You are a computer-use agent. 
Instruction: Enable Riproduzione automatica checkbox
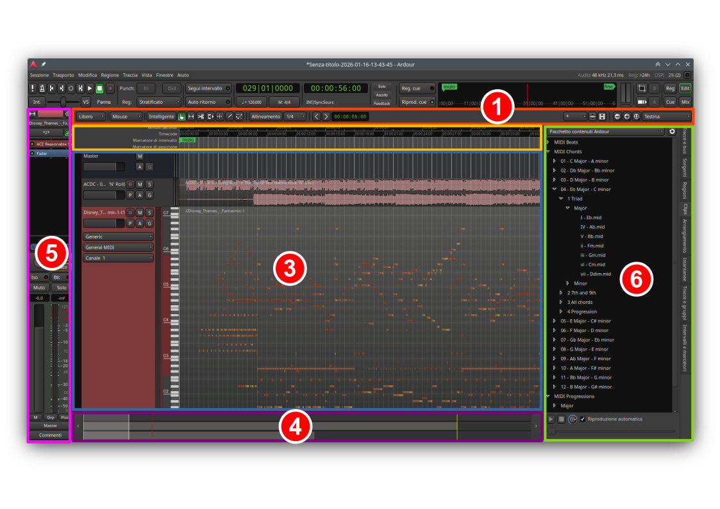583,419
